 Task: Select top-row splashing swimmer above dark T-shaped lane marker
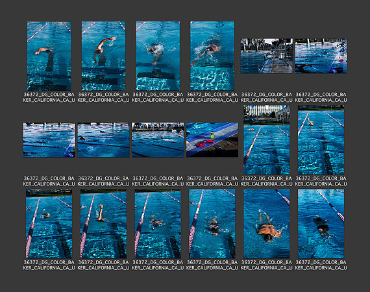point(158,56)
